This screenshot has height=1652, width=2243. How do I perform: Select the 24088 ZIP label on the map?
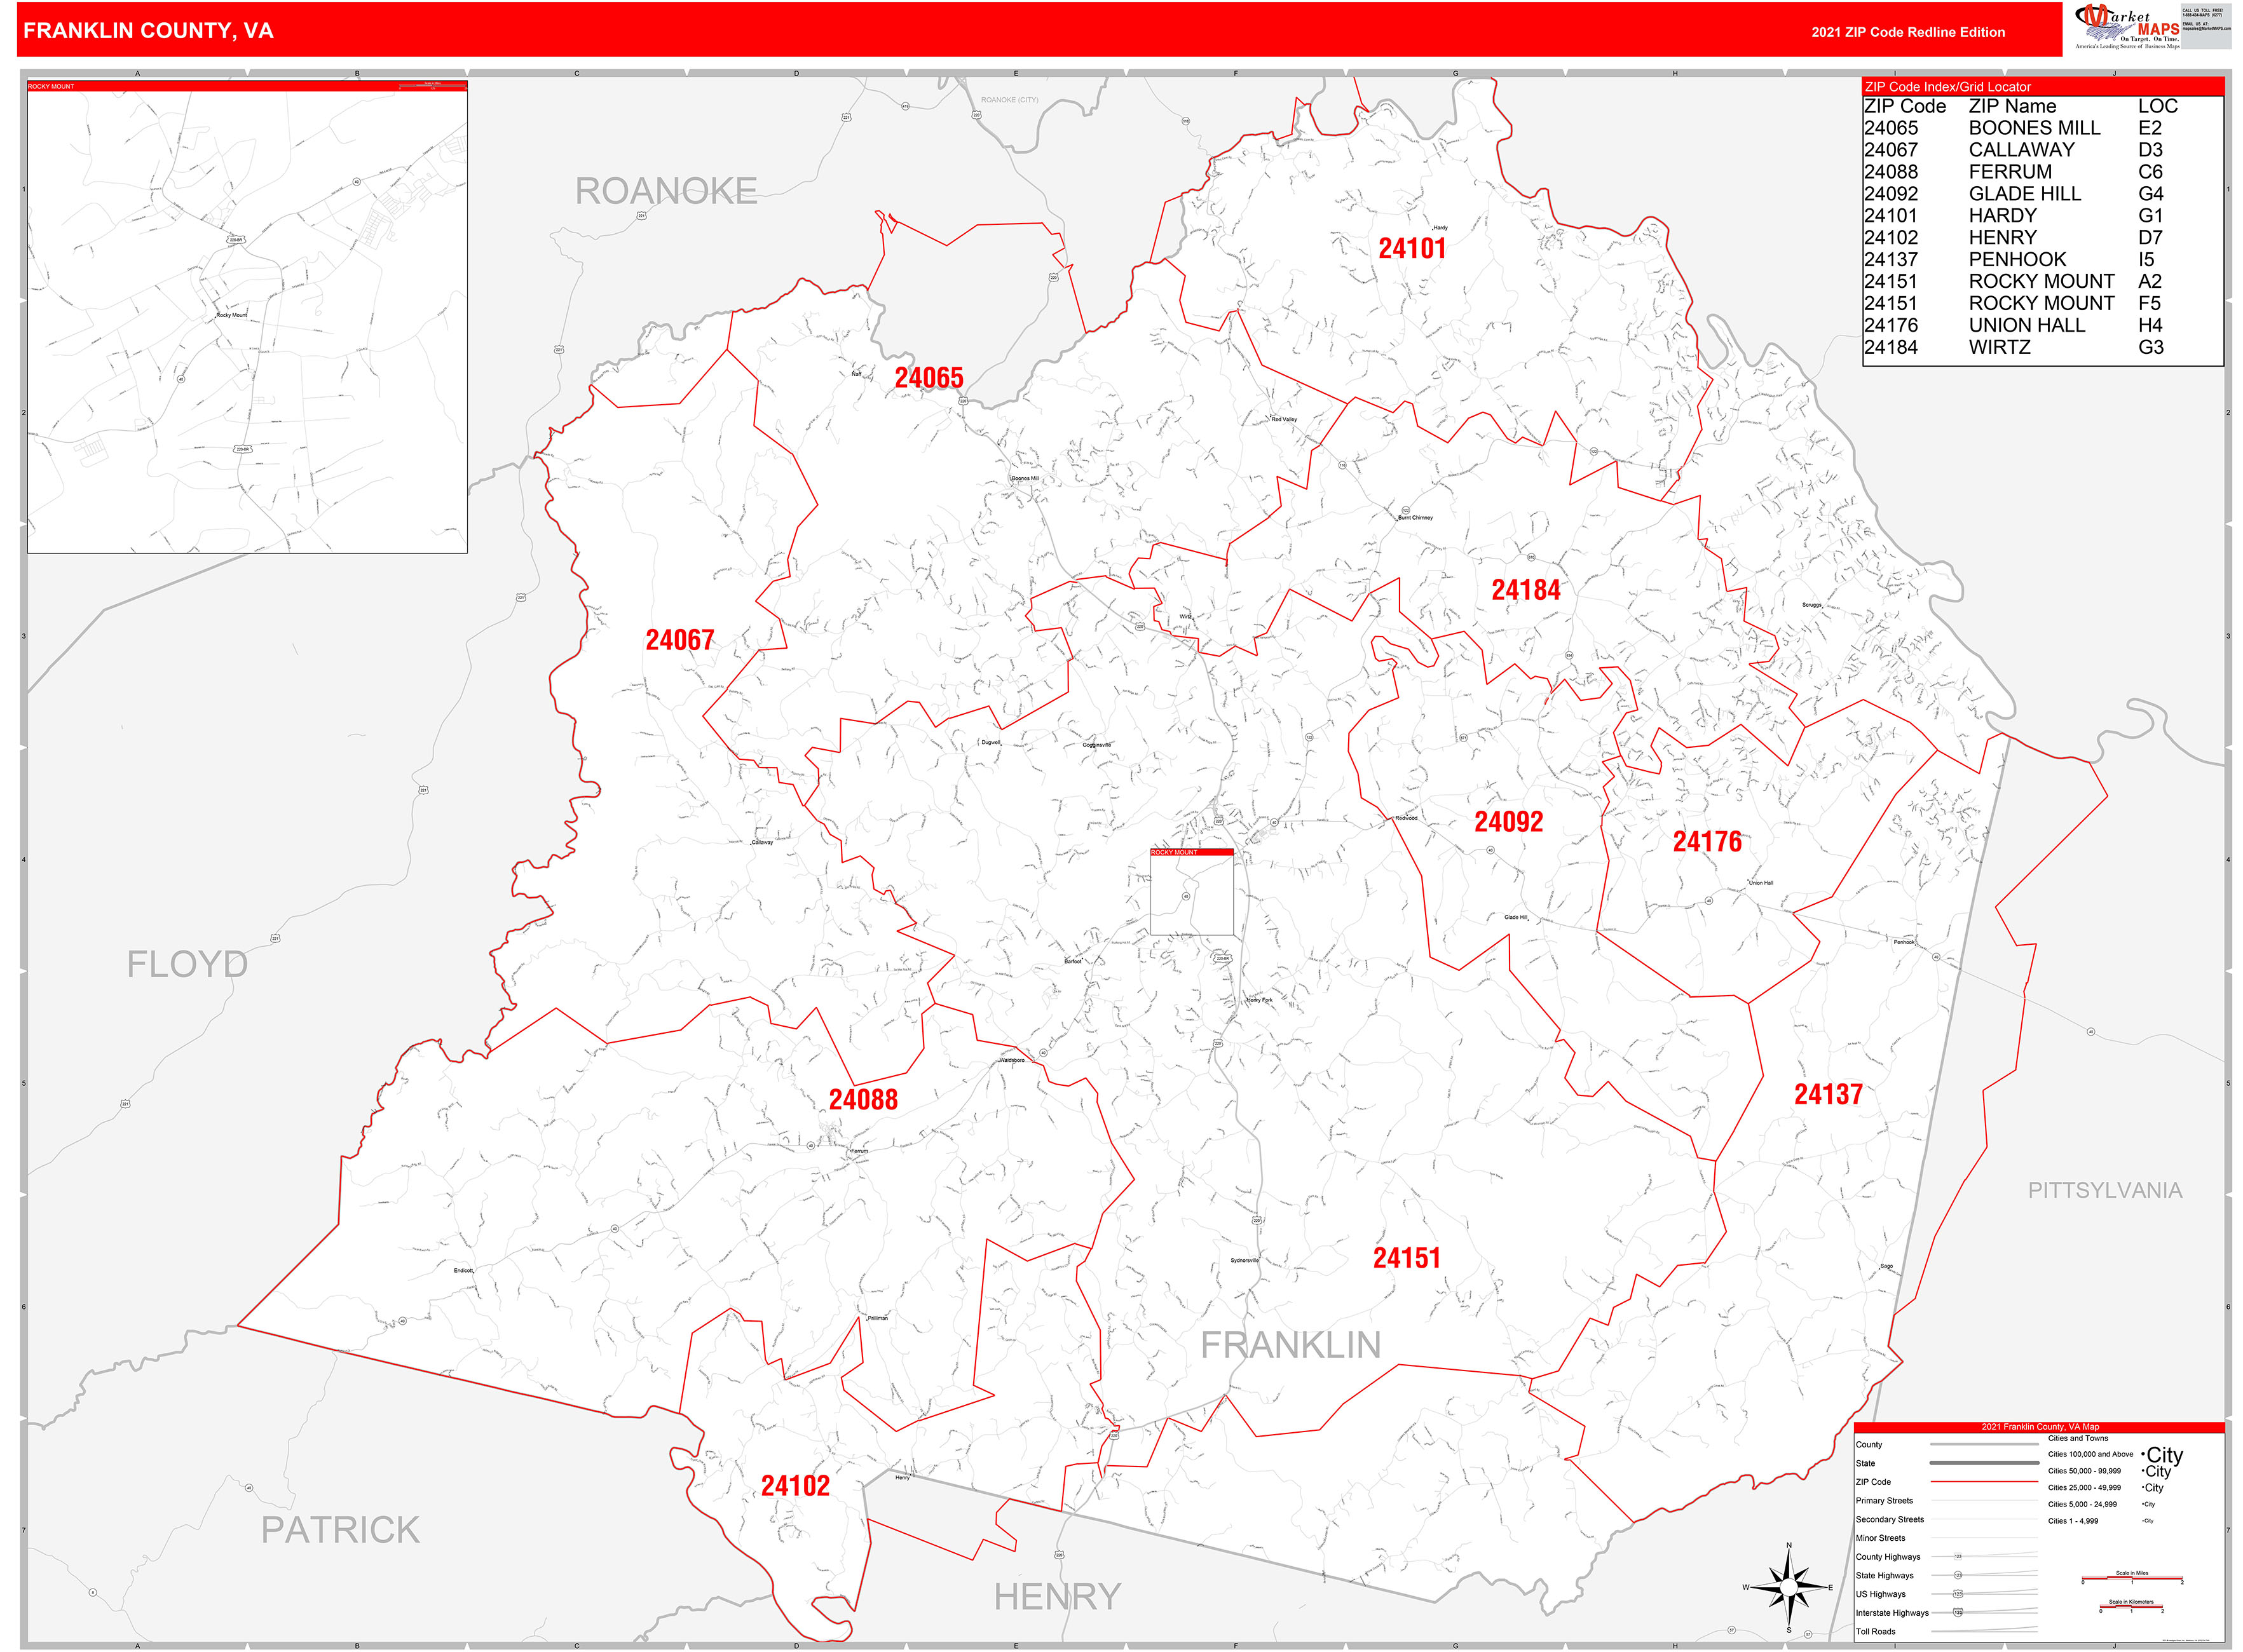coord(863,1100)
